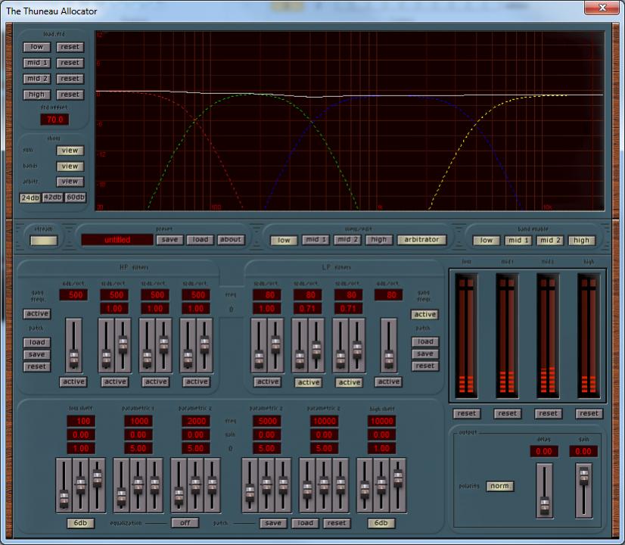Toggle the bands view button
Screen dimensions: 625x545
point(70,167)
